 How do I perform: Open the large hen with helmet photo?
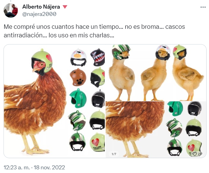[x=54, y=101]
